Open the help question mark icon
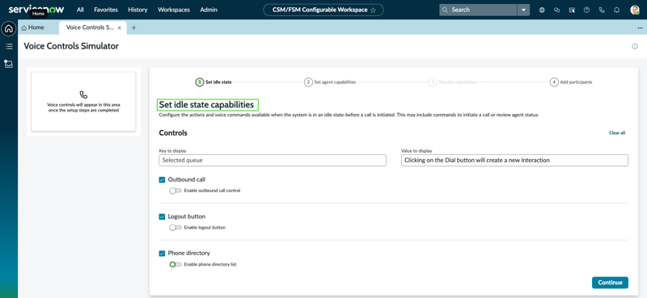647x298 pixels. [x=587, y=10]
